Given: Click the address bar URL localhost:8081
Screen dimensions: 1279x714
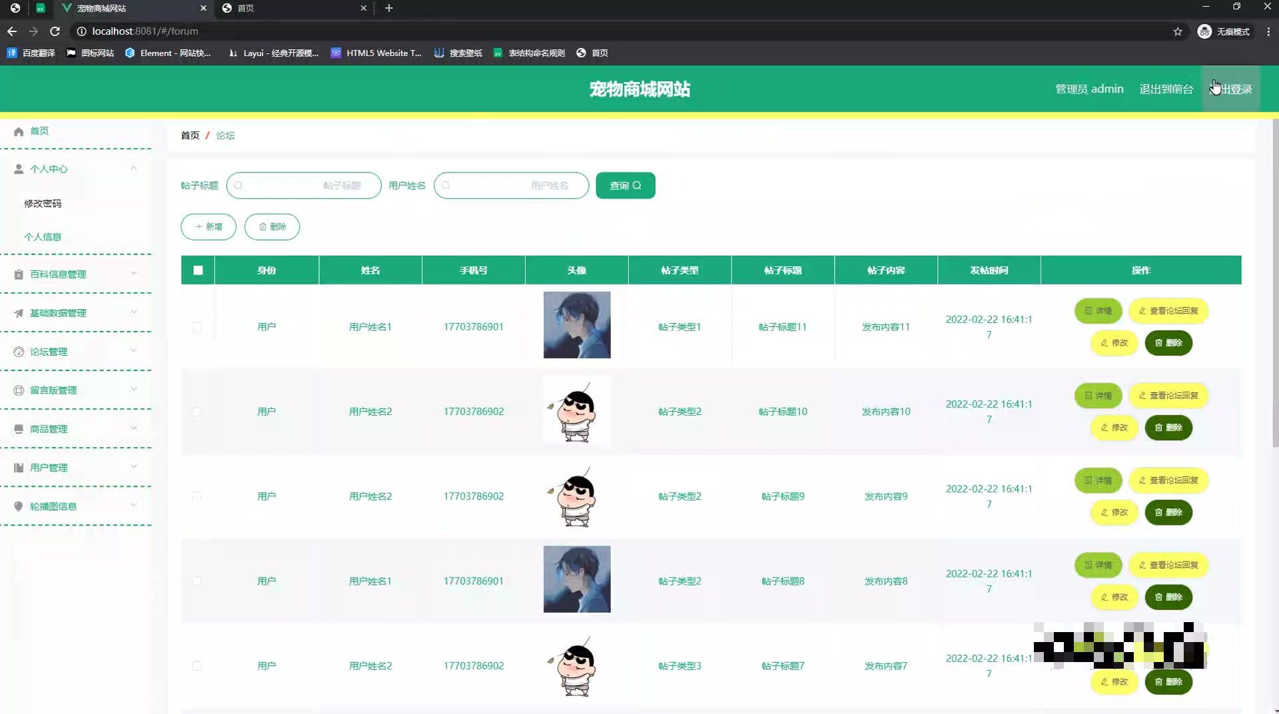Looking at the screenshot, I should (145, 31).
